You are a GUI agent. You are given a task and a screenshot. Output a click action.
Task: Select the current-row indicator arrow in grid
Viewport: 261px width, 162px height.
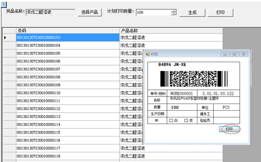click(x=5, y=38)
